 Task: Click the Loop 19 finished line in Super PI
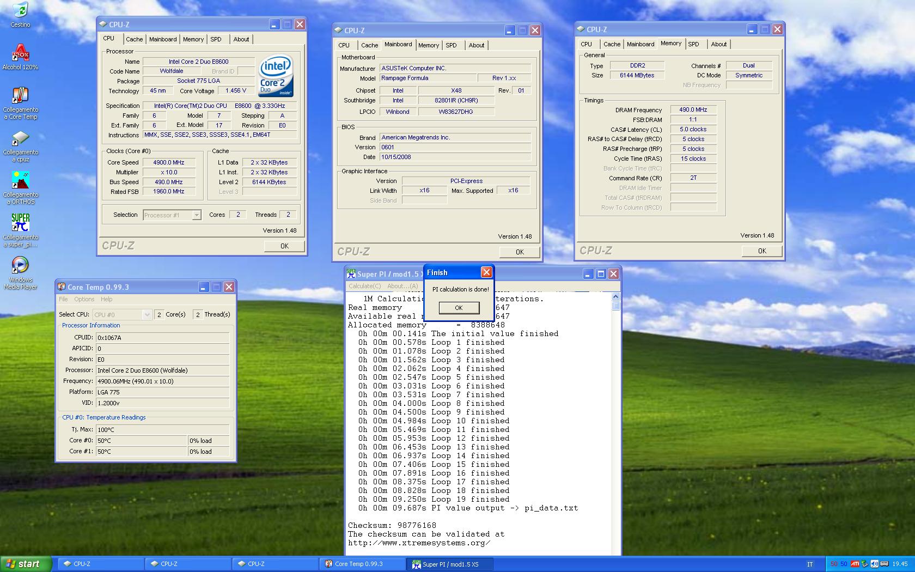click(x=434, y=499)
